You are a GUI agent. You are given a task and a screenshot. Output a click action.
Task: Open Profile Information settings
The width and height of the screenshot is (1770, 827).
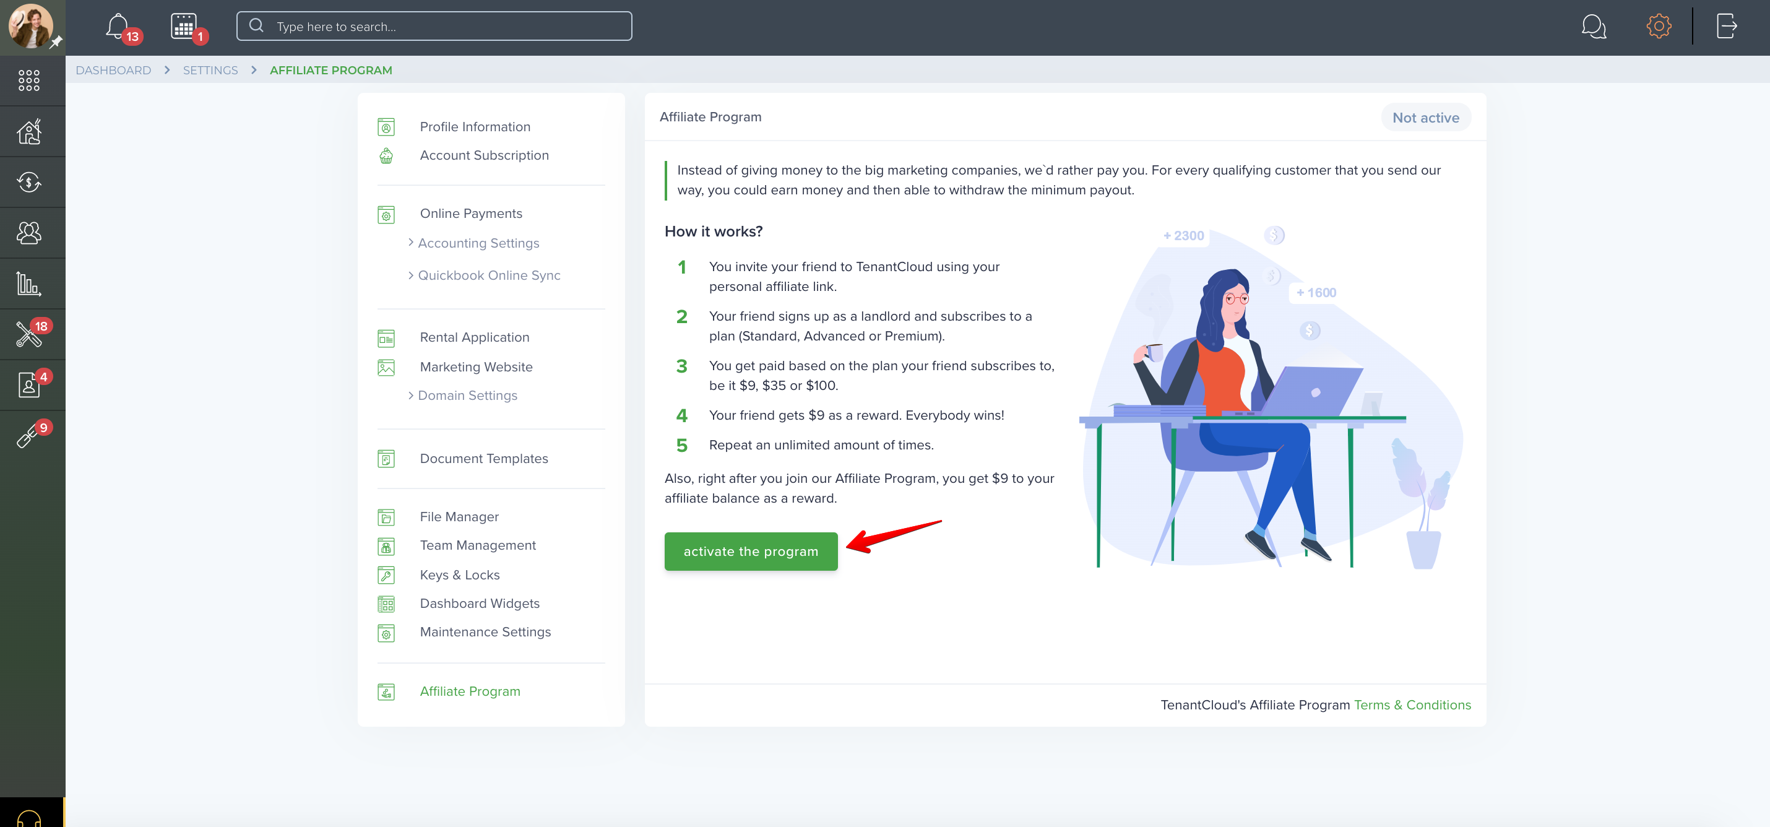click(x=475, y=126)
